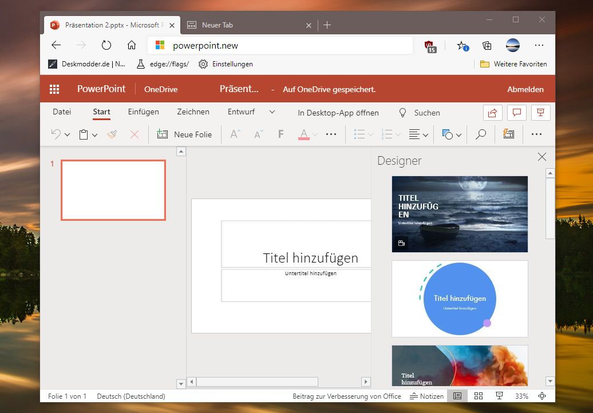Expand the Shapes dropdown arrow
Screen dimensions: 593x413
click(458, 135)
